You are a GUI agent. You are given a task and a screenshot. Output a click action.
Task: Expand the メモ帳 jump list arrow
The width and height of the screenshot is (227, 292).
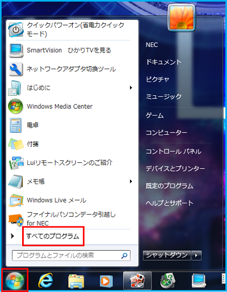tap(131, 181)
